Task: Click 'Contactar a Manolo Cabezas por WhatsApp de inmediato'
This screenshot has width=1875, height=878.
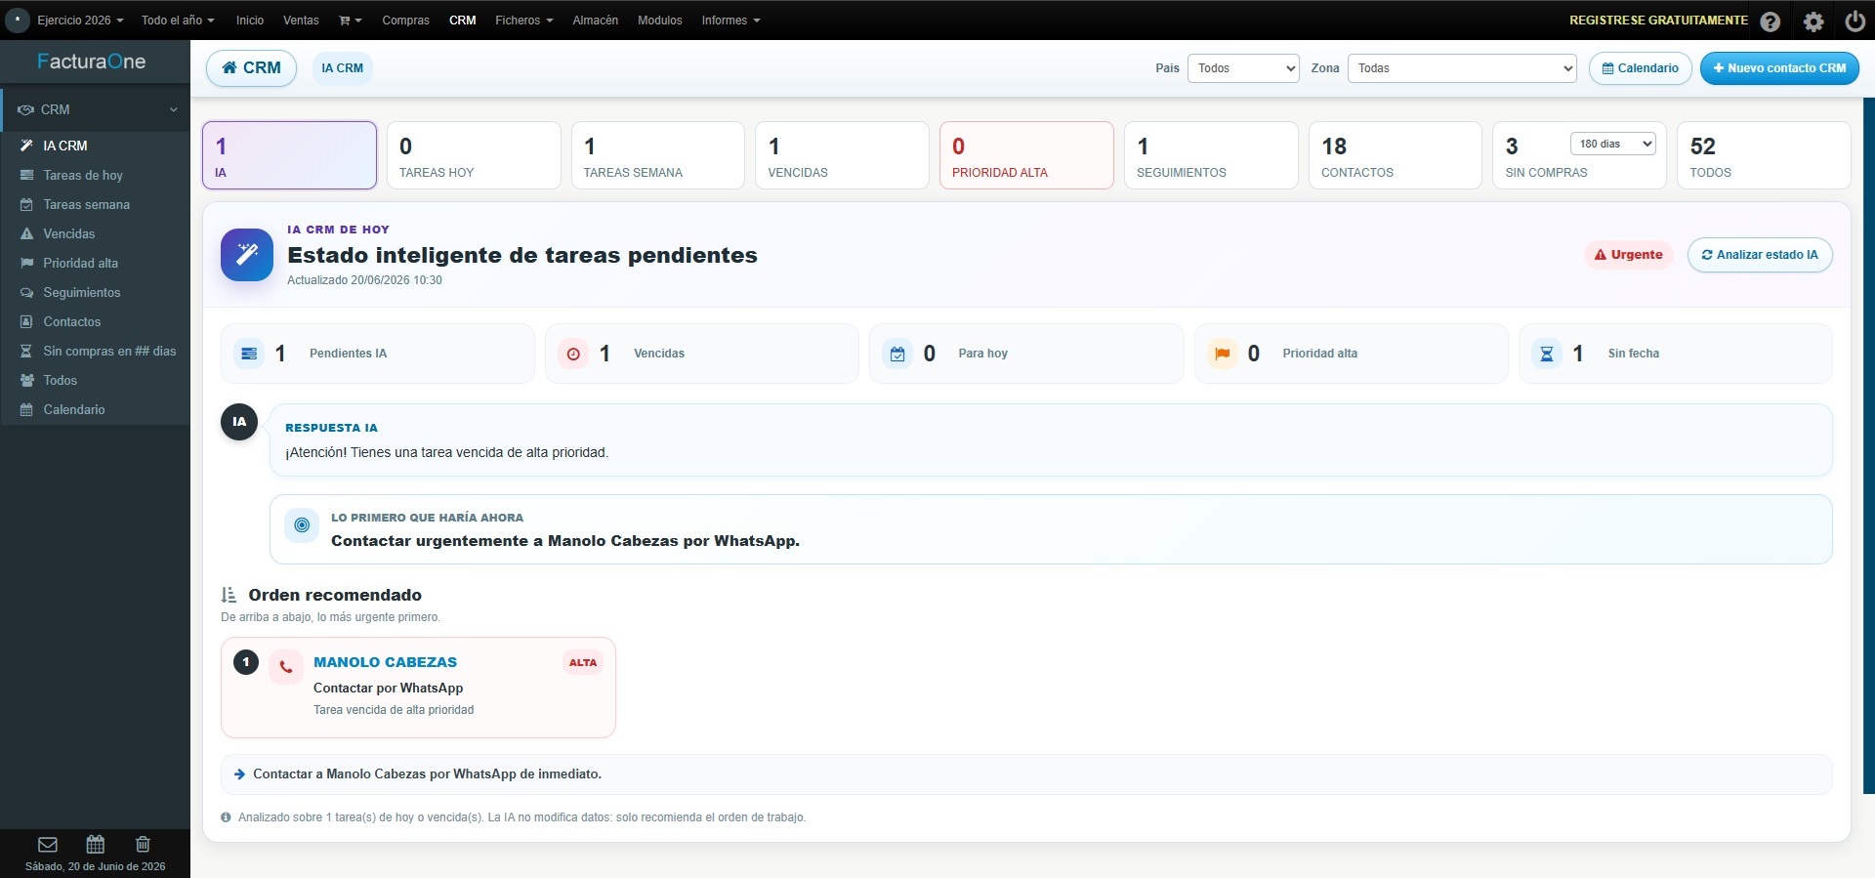Action: pos(427,774)
